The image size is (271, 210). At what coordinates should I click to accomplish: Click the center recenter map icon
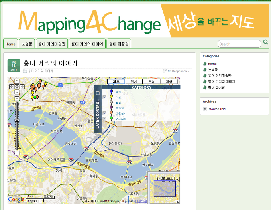click(17, 87)
